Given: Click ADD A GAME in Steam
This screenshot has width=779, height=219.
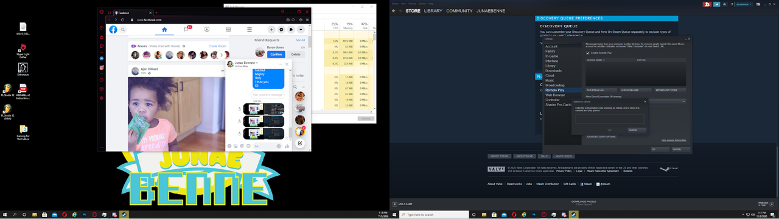Looking at the screenshot, I should pos(403,204).
